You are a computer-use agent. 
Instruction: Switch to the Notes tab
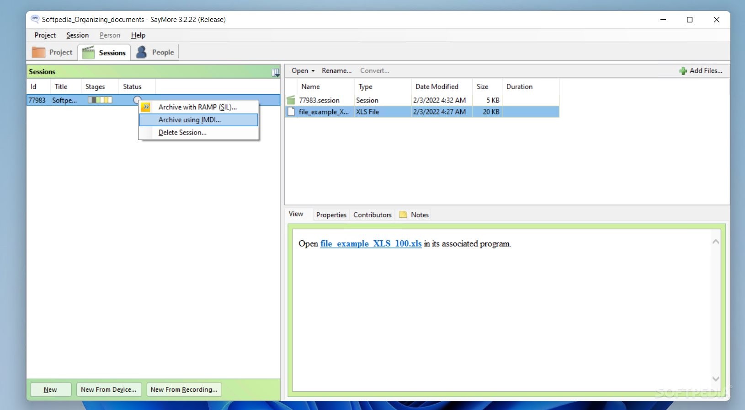point(414,215)
